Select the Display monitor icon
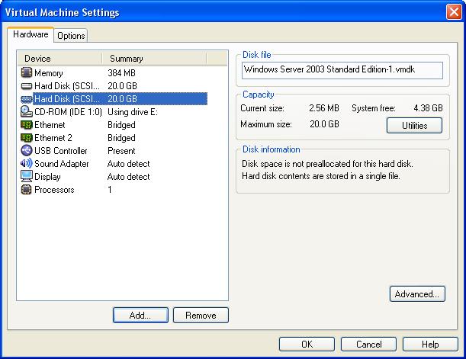The height and width of the screenshot is (359, 466). click(27, 177)
